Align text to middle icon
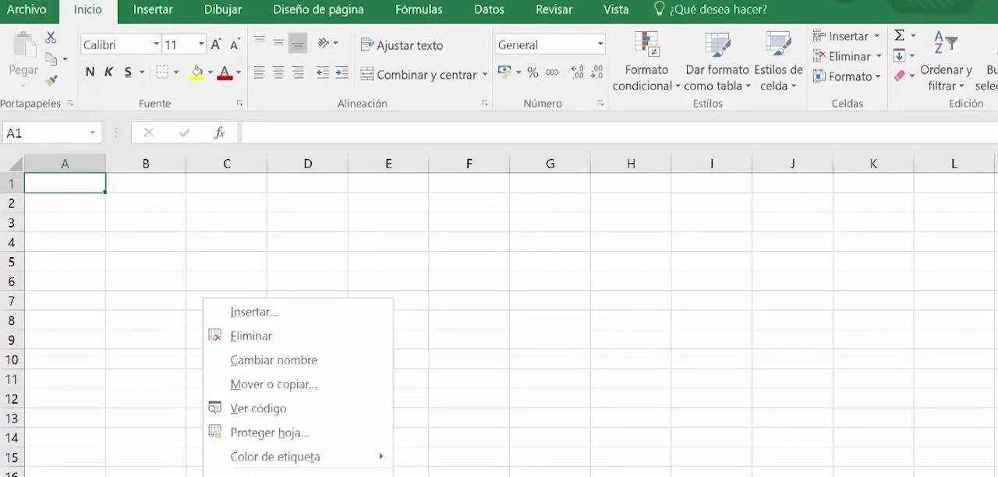The width and height of the screenshot is (998, 477). (x=278, y=44)
